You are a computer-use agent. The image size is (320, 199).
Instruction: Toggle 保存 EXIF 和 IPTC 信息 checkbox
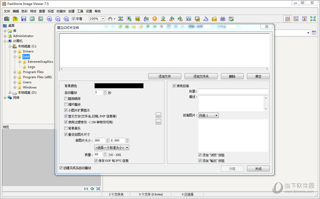[96, 161]
